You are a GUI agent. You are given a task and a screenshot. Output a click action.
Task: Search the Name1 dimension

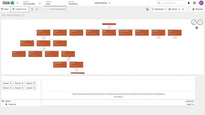[x=7, y=83]
